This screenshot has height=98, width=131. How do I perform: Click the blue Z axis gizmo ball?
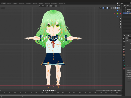click(x=118, y=11)
